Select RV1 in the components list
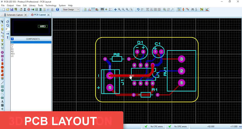 31,54
